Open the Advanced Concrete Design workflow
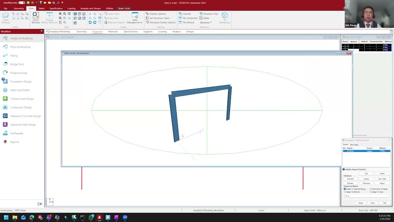 [x=26, y=116]
